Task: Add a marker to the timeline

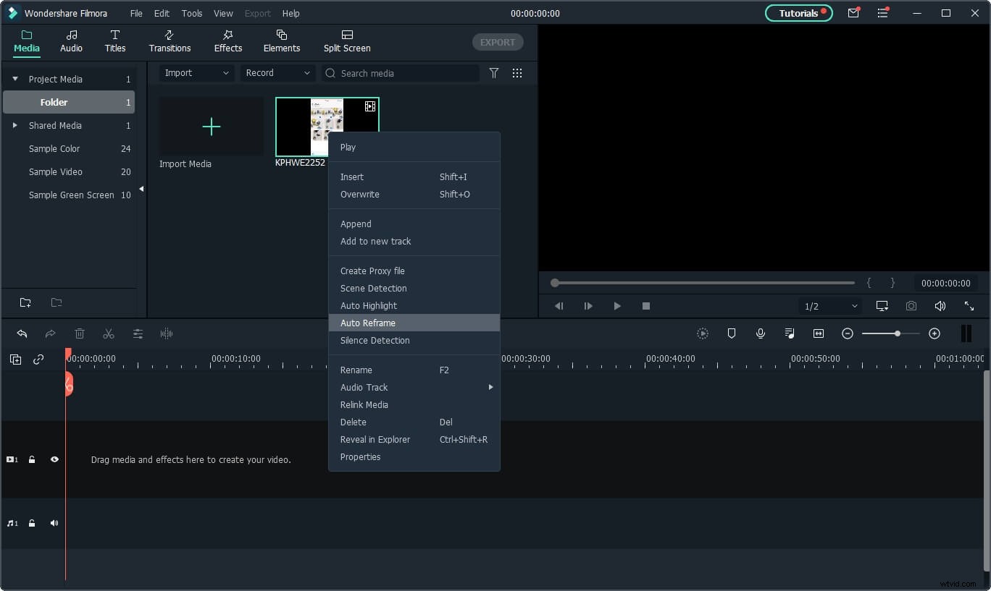Action: (x=732, y=333)
